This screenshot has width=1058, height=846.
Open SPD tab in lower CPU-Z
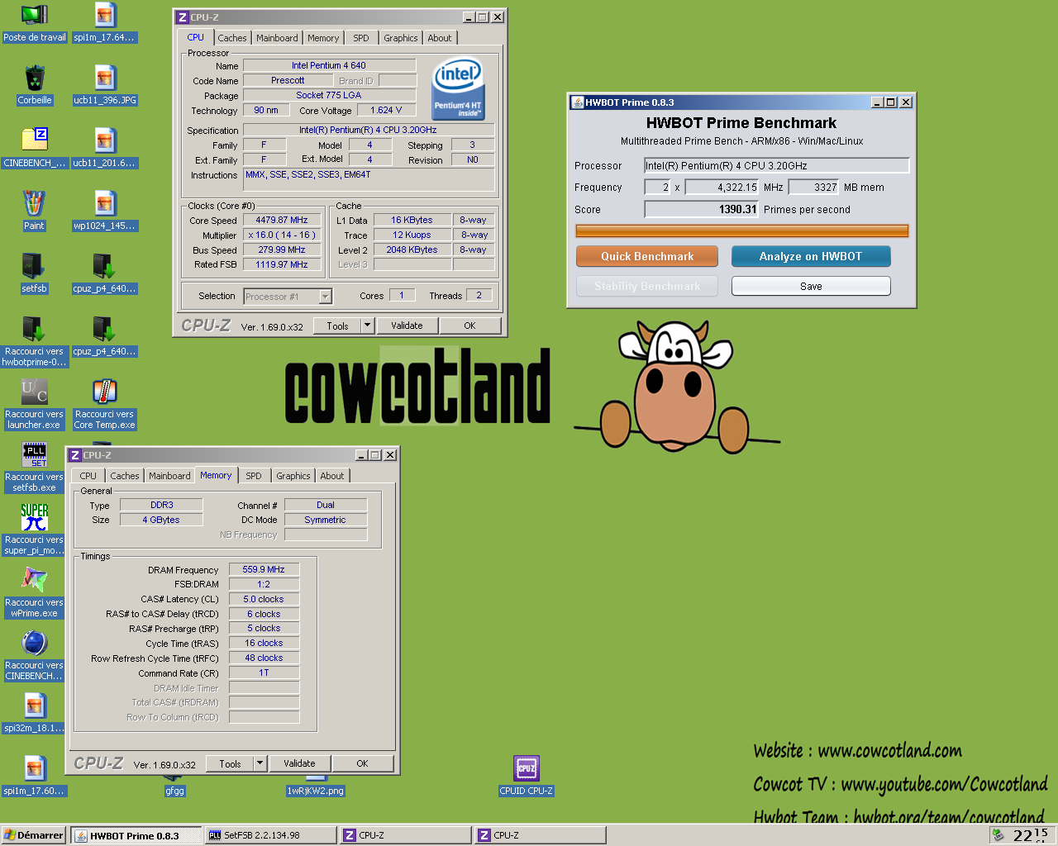254,476
